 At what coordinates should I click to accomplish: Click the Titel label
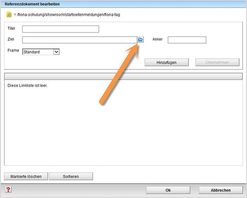coord(11,28)
